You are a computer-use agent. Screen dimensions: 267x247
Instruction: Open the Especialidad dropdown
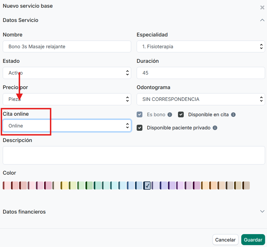(x=200, y=47)
